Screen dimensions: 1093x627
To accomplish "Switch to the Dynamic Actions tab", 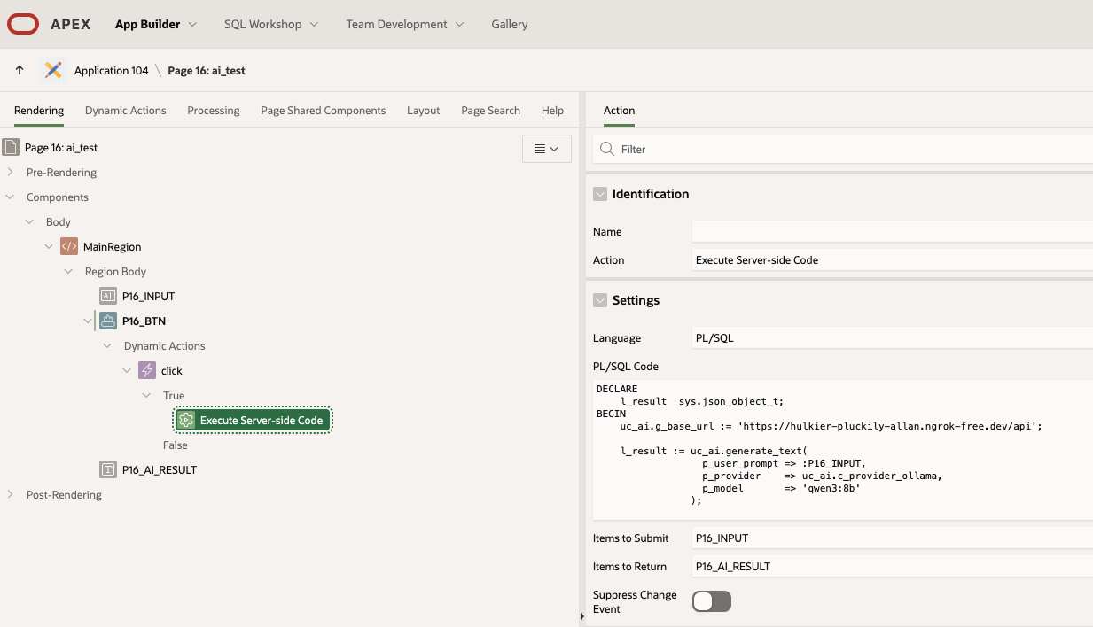I will coord(126,111).
